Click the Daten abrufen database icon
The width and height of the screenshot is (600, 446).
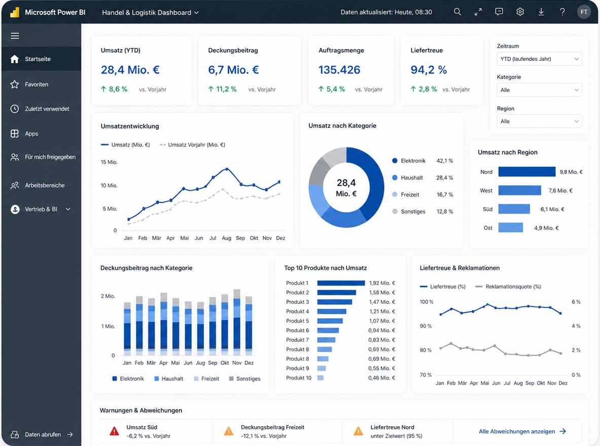(15, 434)
